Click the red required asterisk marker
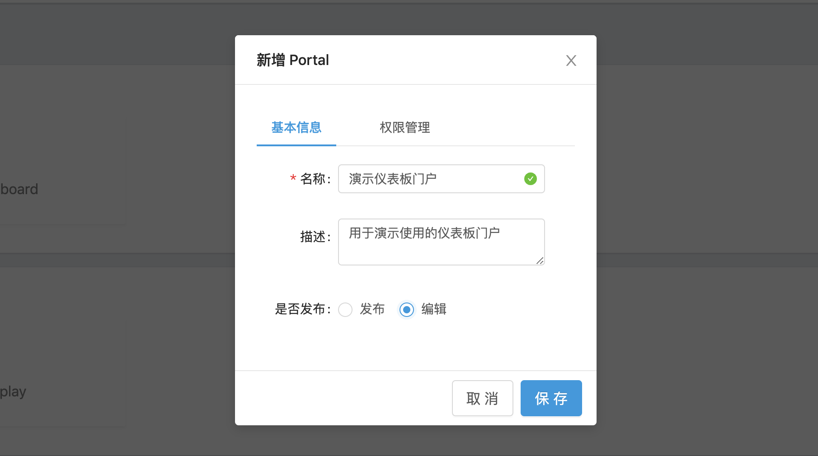The height and width of the screenshot is (456, 818). (293, 178)
